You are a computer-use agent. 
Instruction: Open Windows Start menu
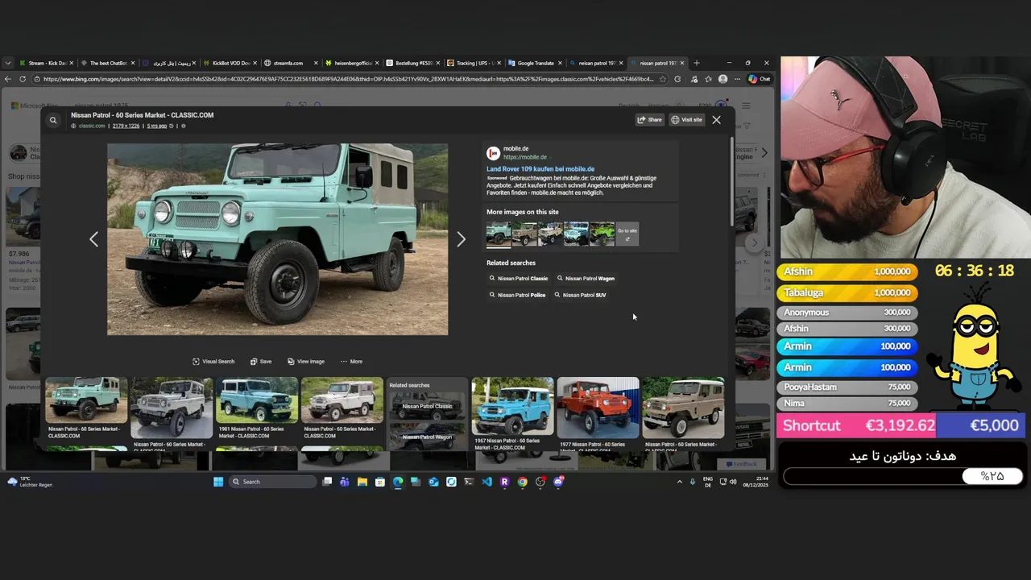[218, 482]
